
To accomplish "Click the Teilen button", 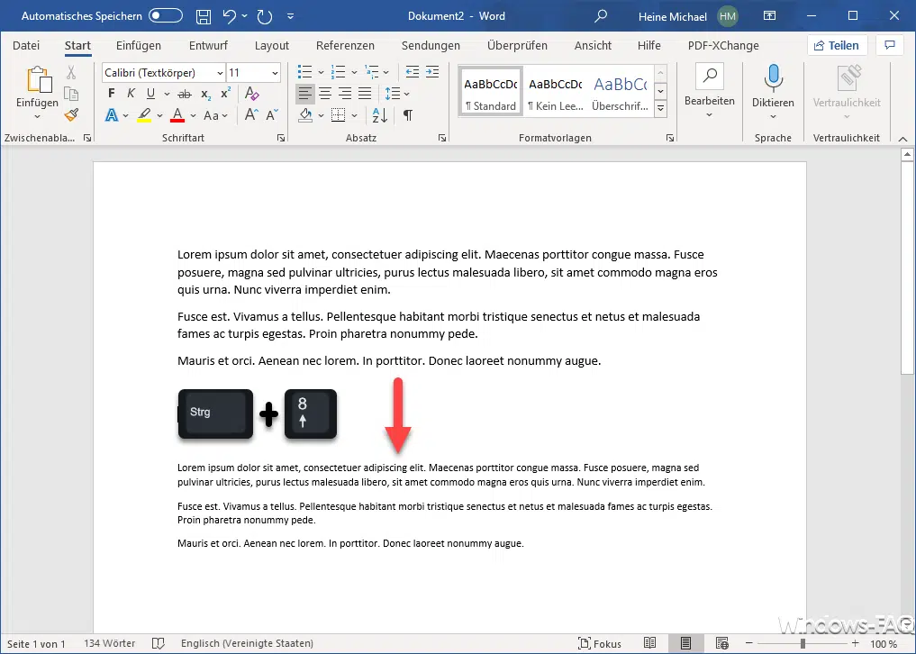I will pyautogui.click(x=837, y=45).
